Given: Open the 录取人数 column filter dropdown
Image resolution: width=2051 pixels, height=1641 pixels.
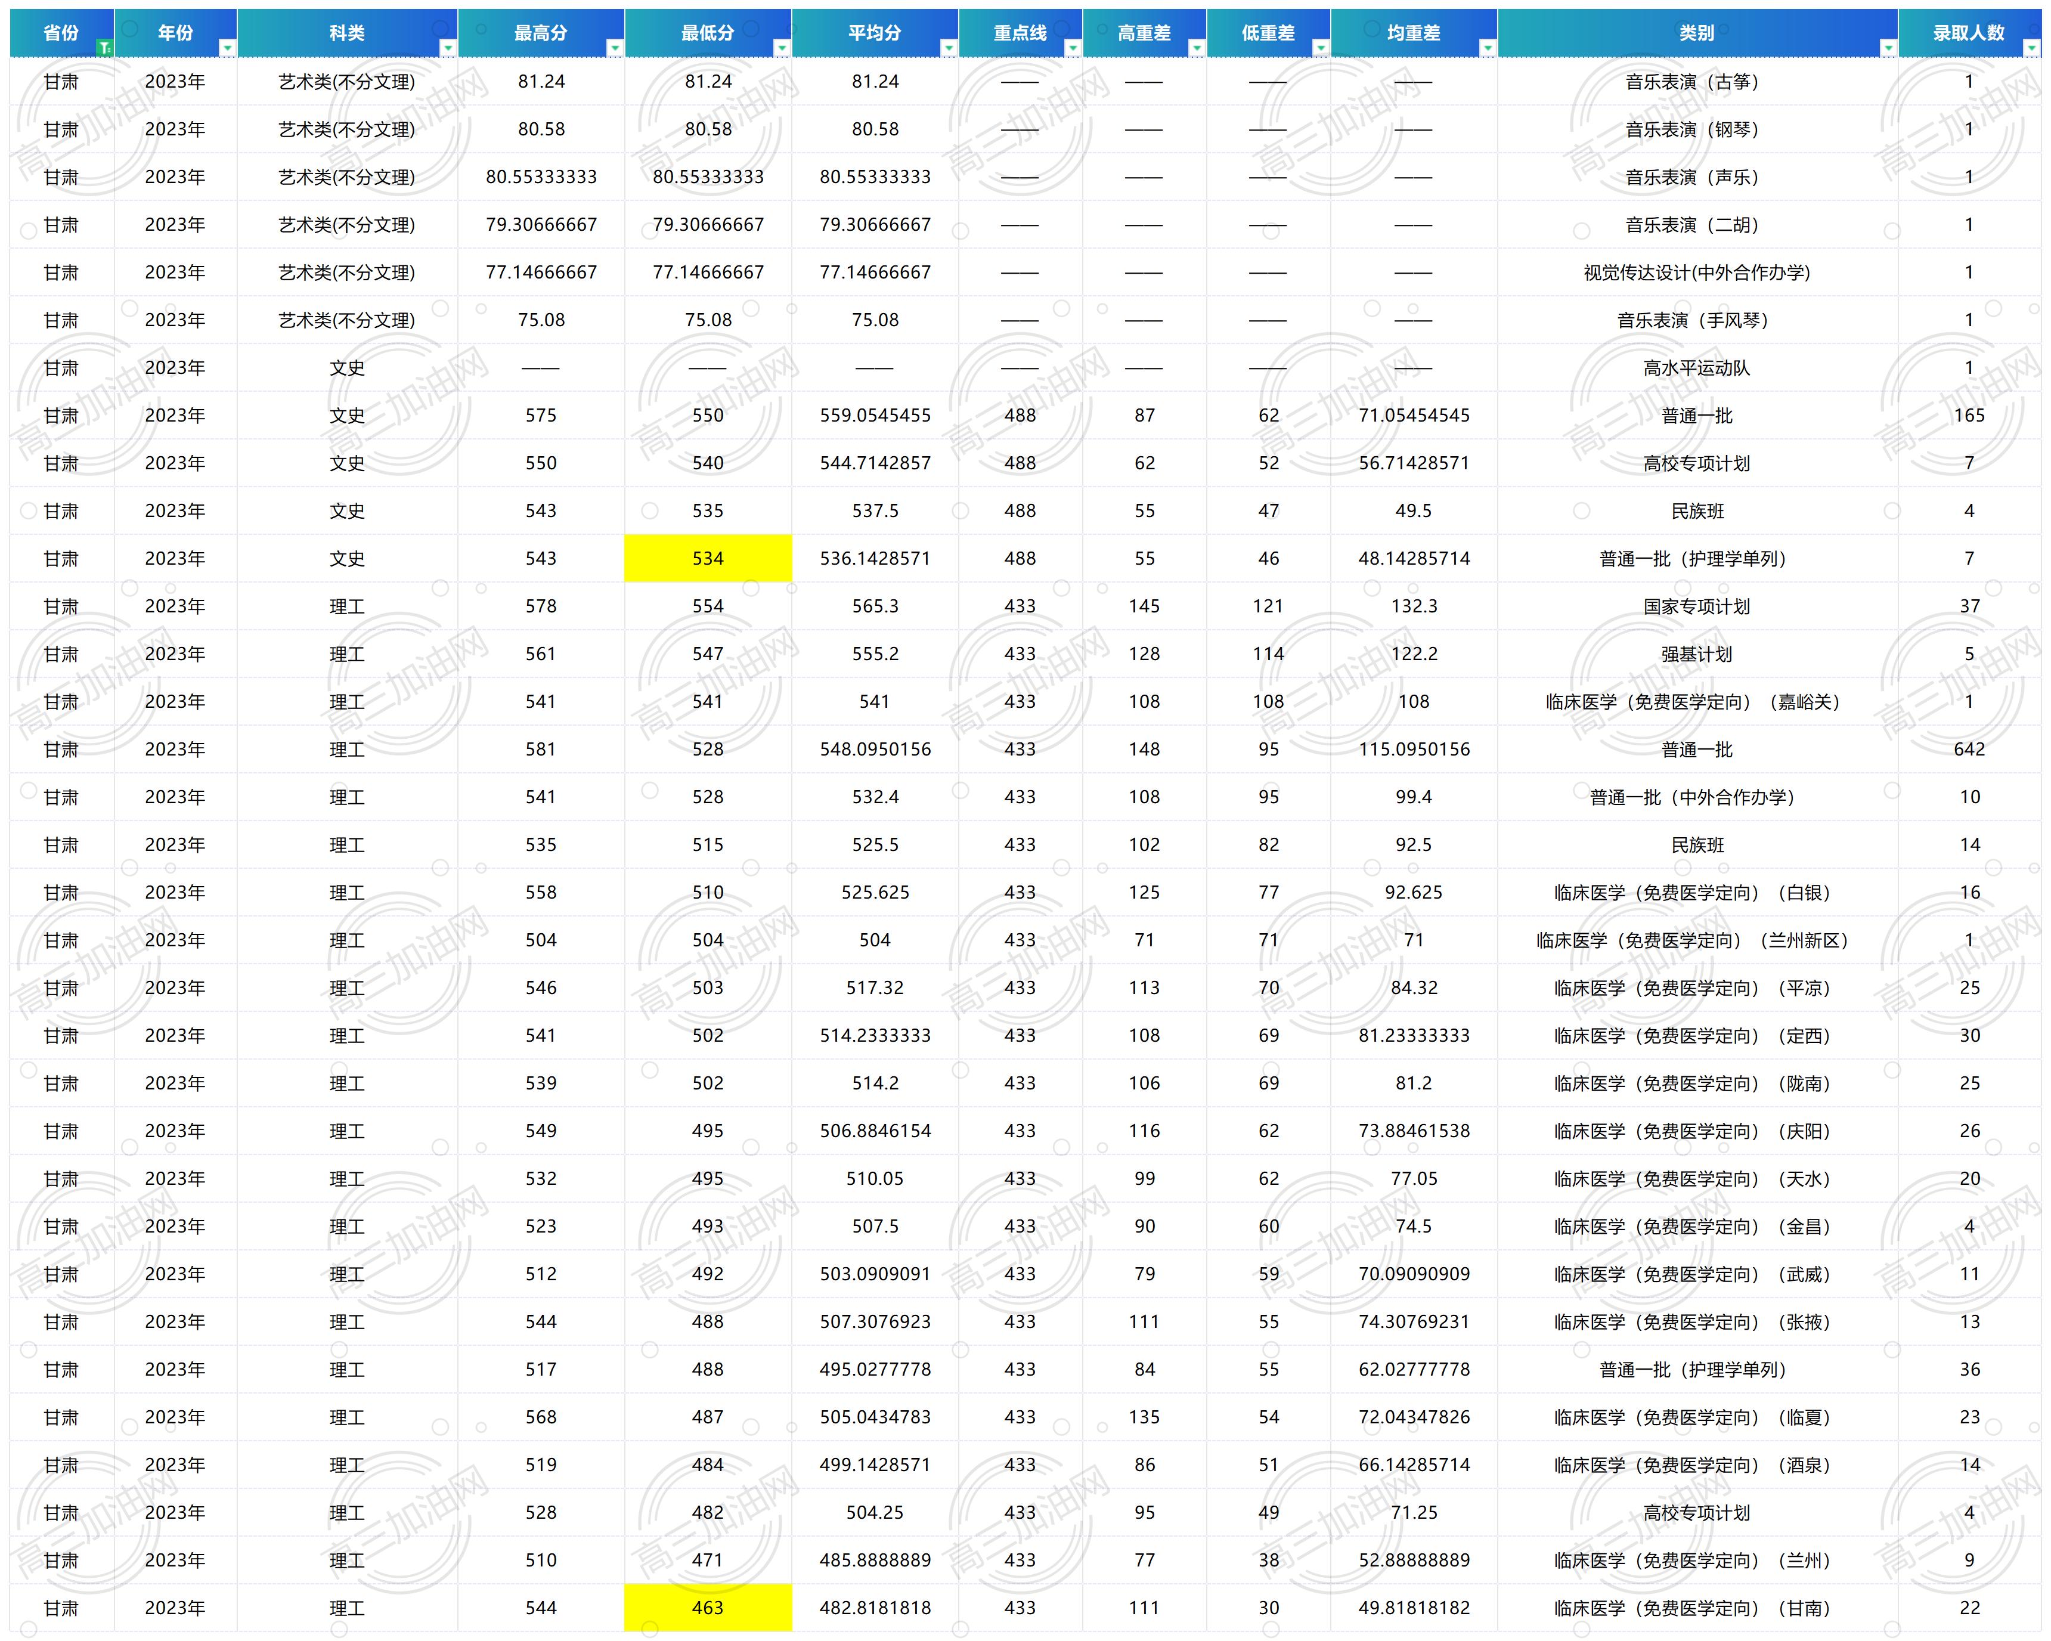Looking at the screenshot, I should [x=2031, y=48].
